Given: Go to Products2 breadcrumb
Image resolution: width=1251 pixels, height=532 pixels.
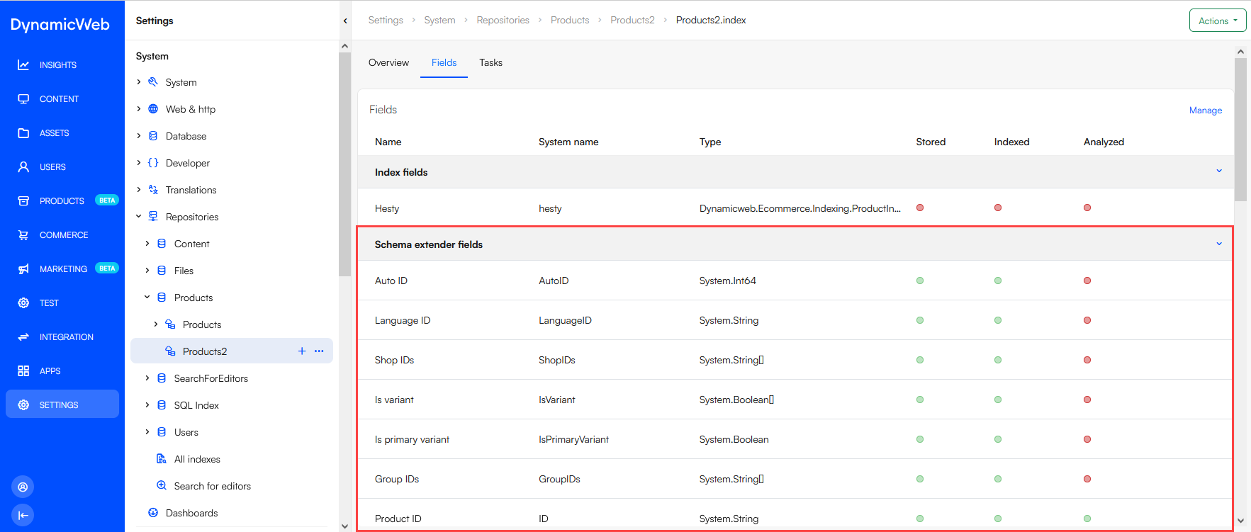Looking at the screenshot, I should pos(632,20).
